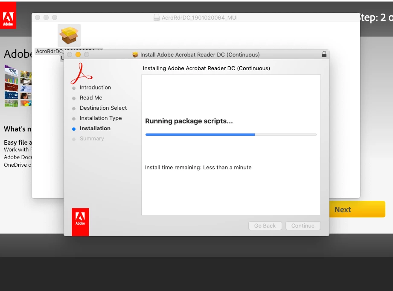This screenshot has width=393, height=291.
Task: Select the Read Me step in sidebar
Action: (x=91, y=98)
